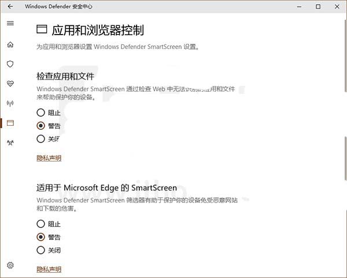Screen dimensions: 347x278
Task: Open the hamburger navigation menu
Action: pos(10,23)
